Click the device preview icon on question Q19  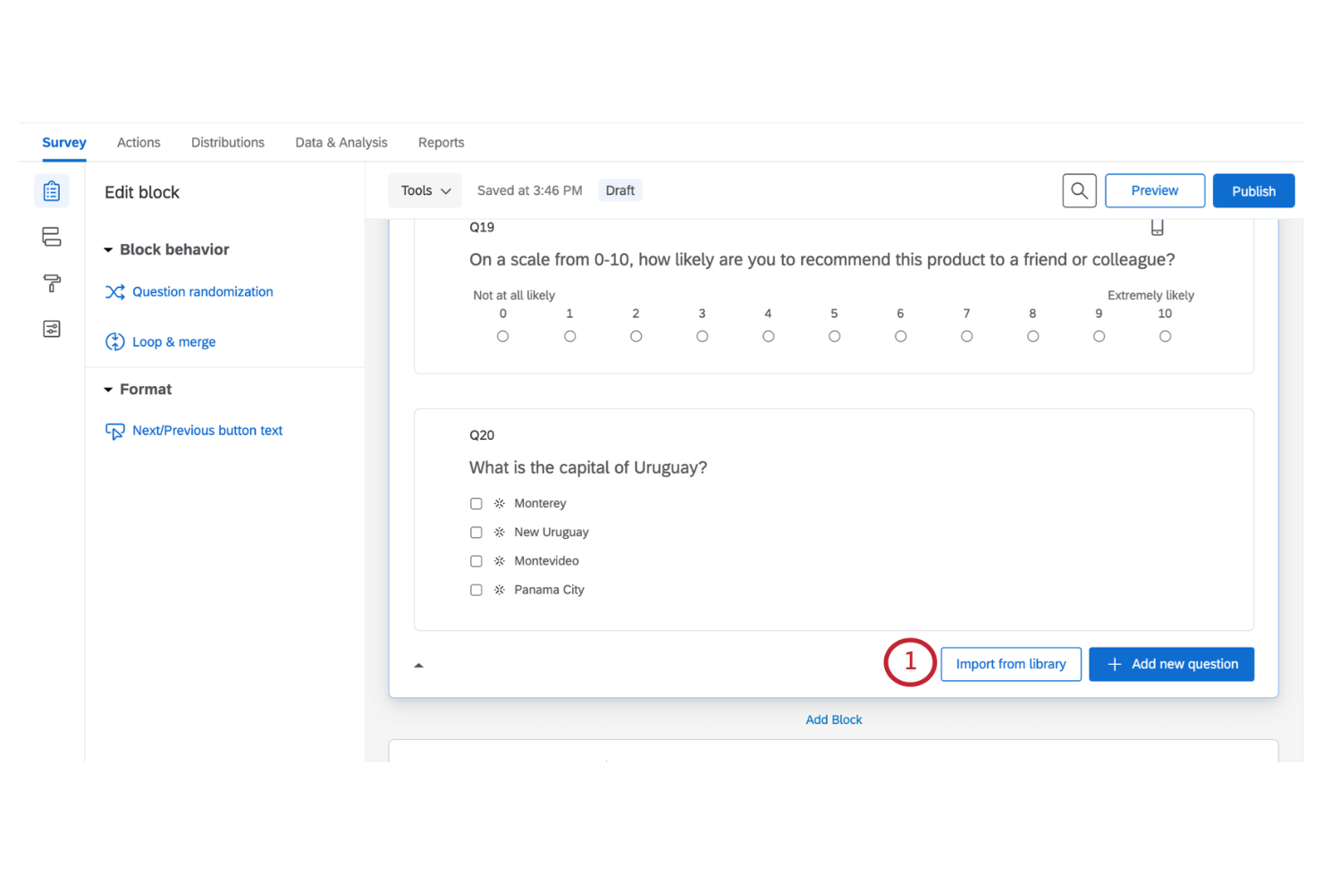pos(1157,227)
